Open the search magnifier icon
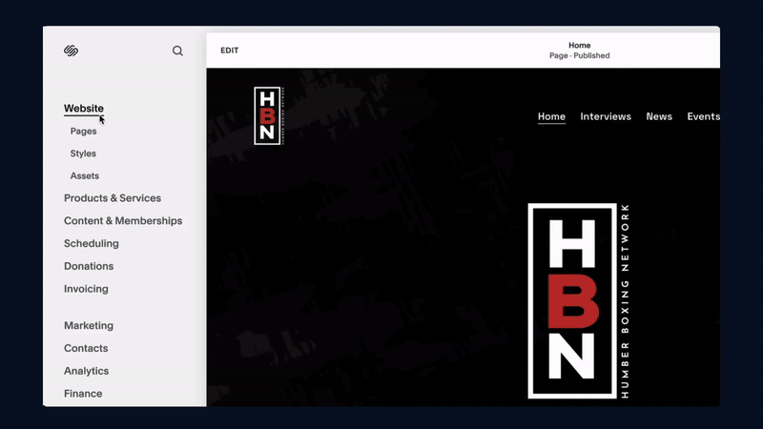763x429 pixels. pos(177,51)
